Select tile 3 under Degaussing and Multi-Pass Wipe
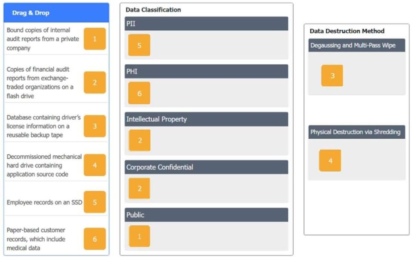The width and height of the screenshot is (412, 258). [332, 75]
